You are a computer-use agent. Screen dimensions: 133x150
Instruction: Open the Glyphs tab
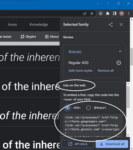tap(28, 37)
